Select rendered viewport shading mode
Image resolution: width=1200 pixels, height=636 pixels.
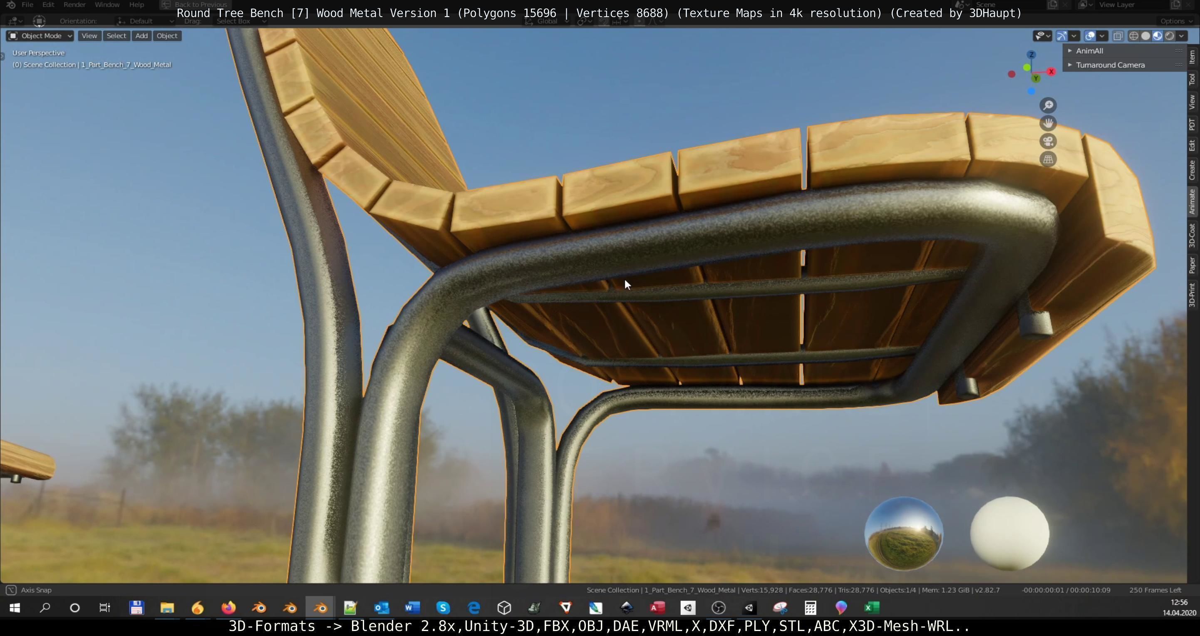1169,36
